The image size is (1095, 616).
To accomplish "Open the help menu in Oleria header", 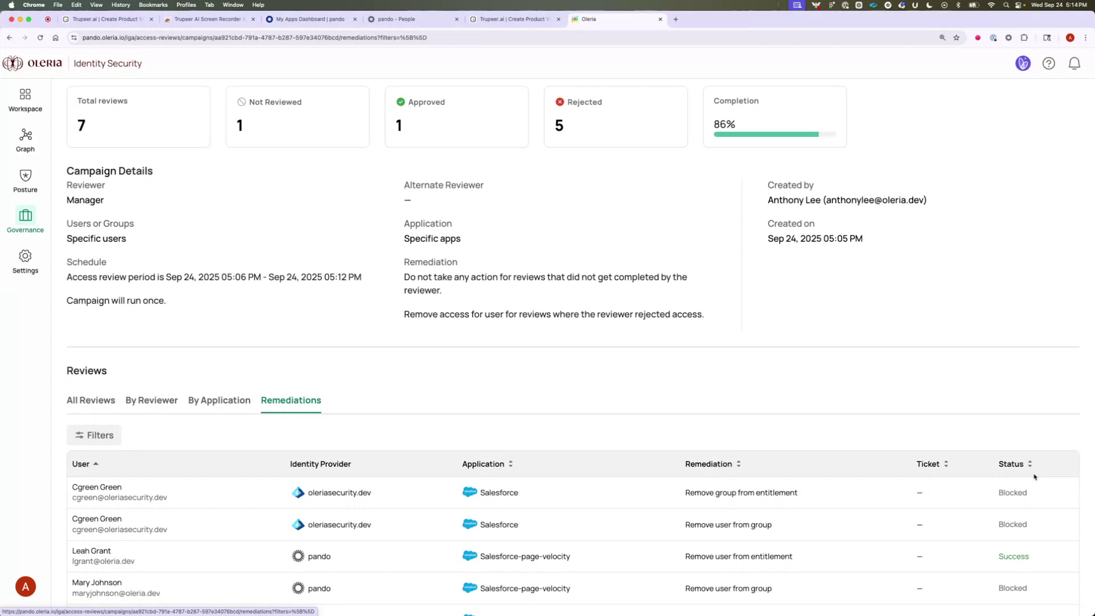I will pyautogui.click(x=1049, y=63).
